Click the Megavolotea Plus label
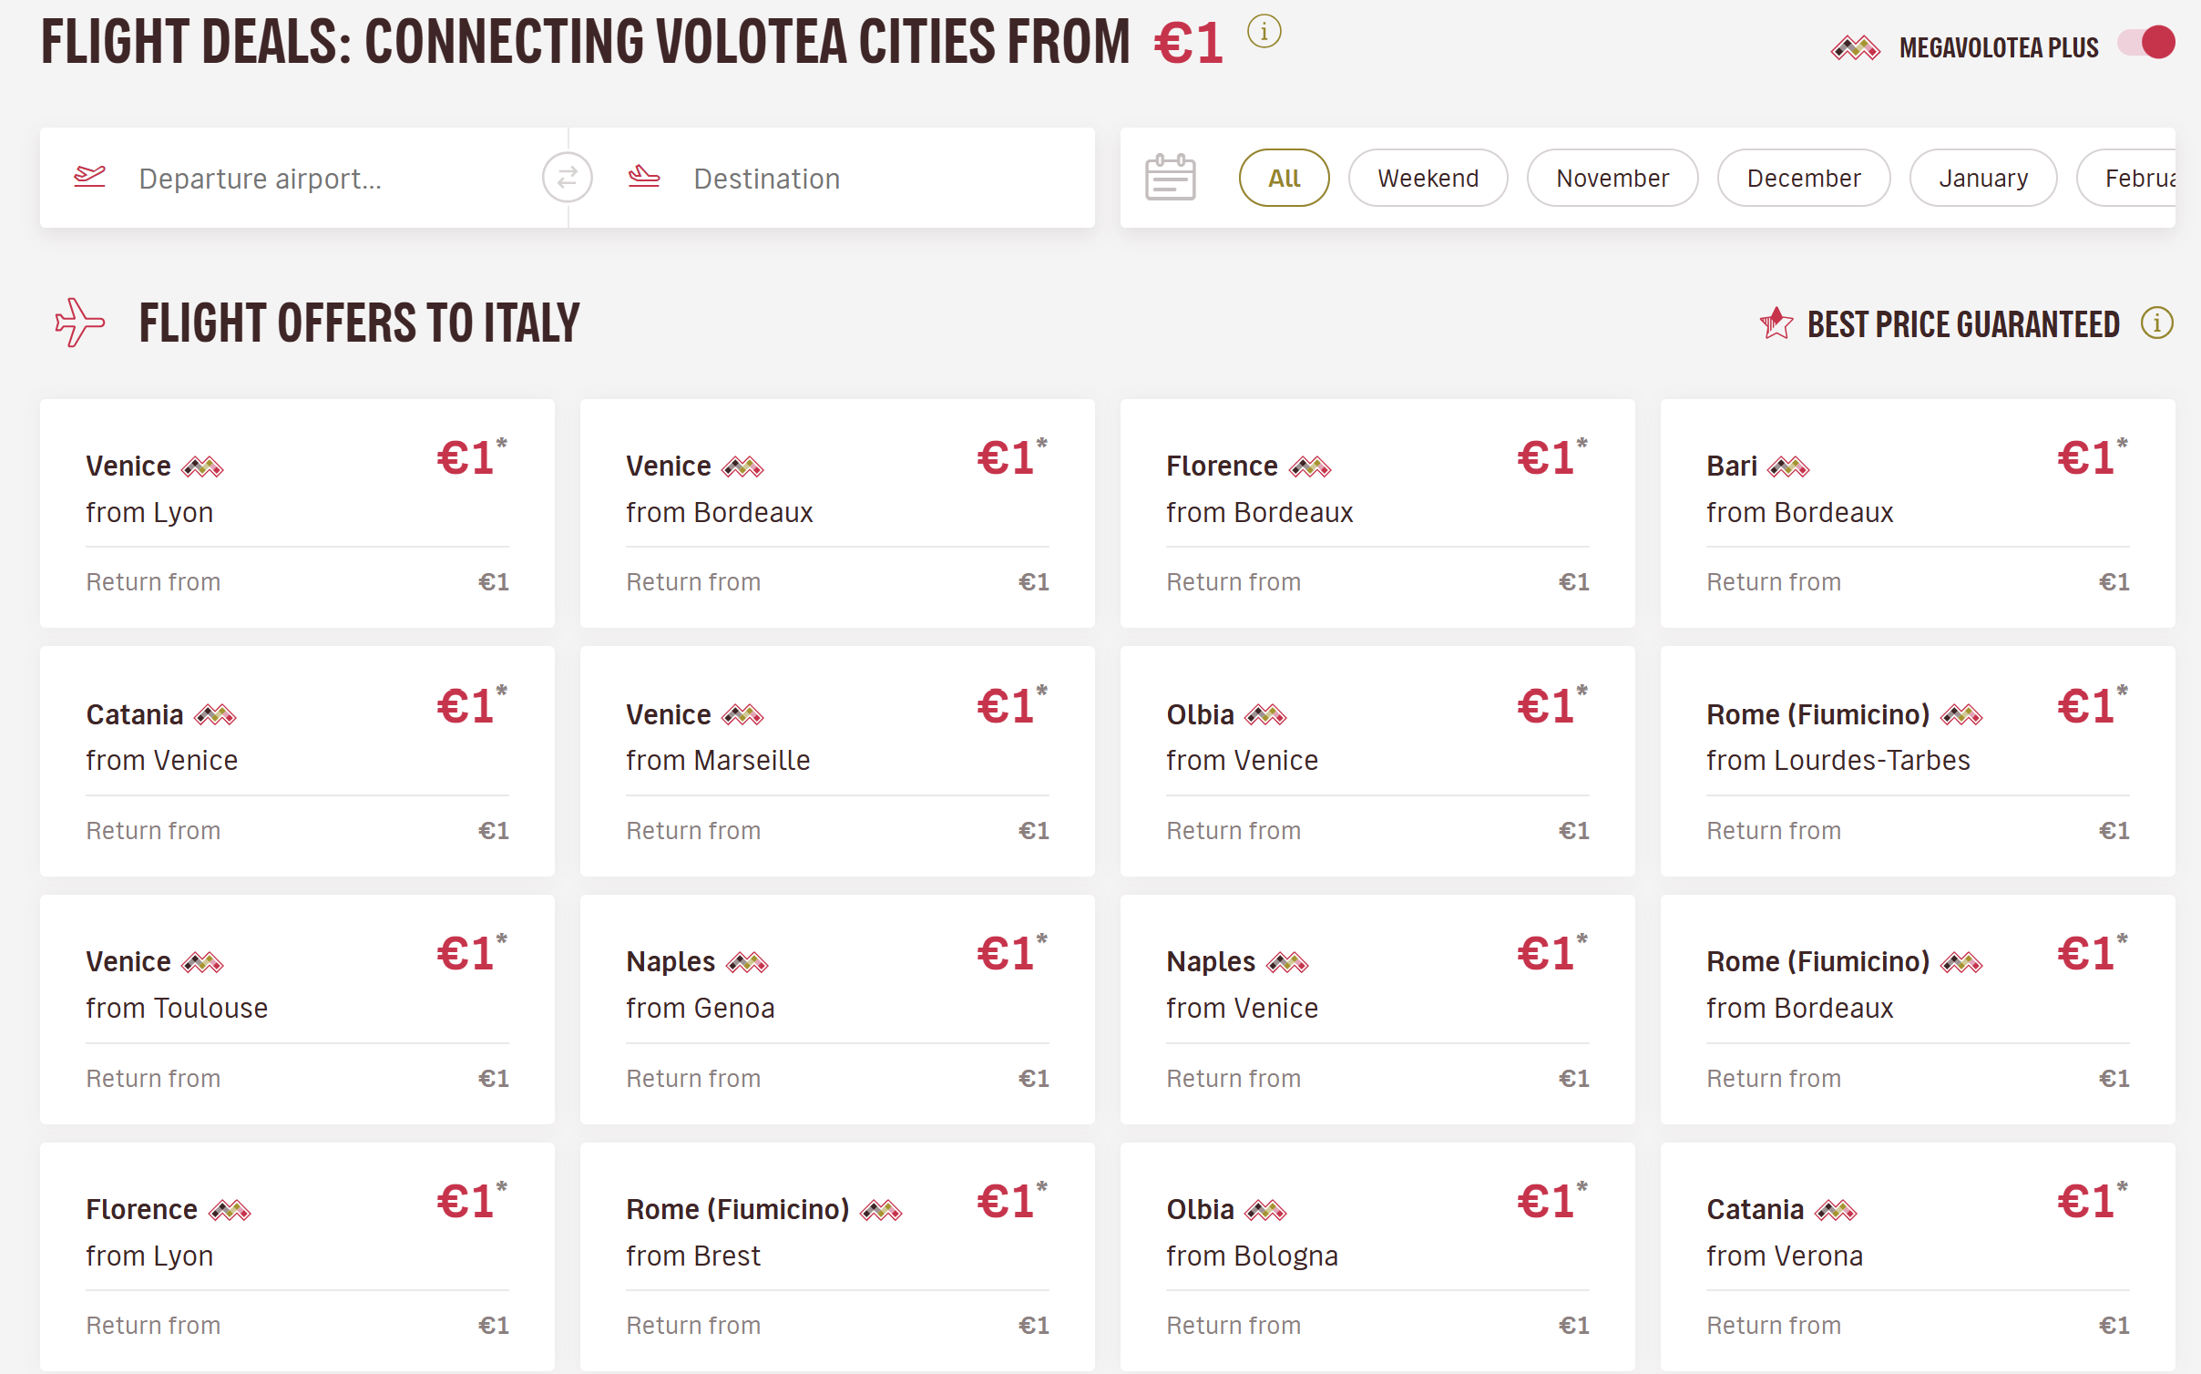The width and height of the screenshot is (2201, 1374). click(x=1999, y=47)
